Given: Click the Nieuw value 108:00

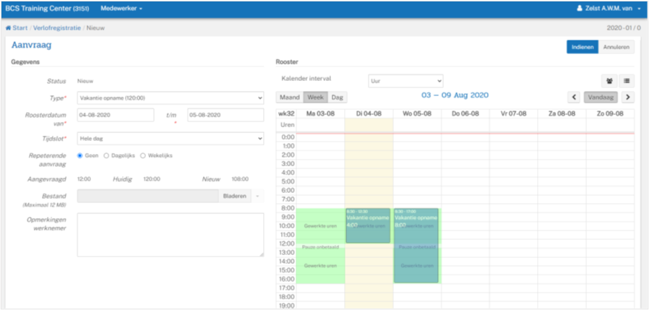Looking at the screenshot, I should click(240, 179).
